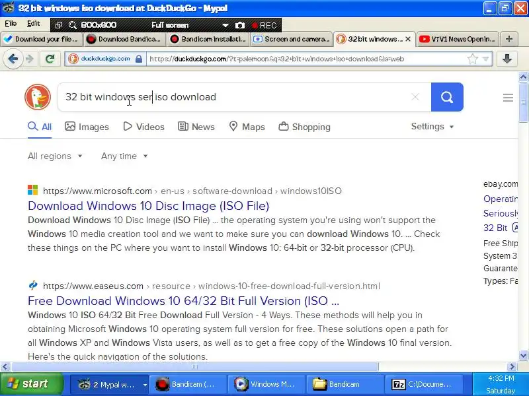
Task: Click the Bandicam camera screenshot icon
Action: [240, 25]
